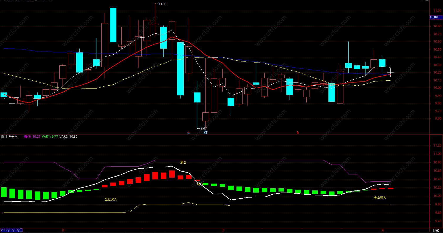443x233 pixels.
Task: Click the VAR1: 9.77 indicator value
Action: tap(50, 137)
